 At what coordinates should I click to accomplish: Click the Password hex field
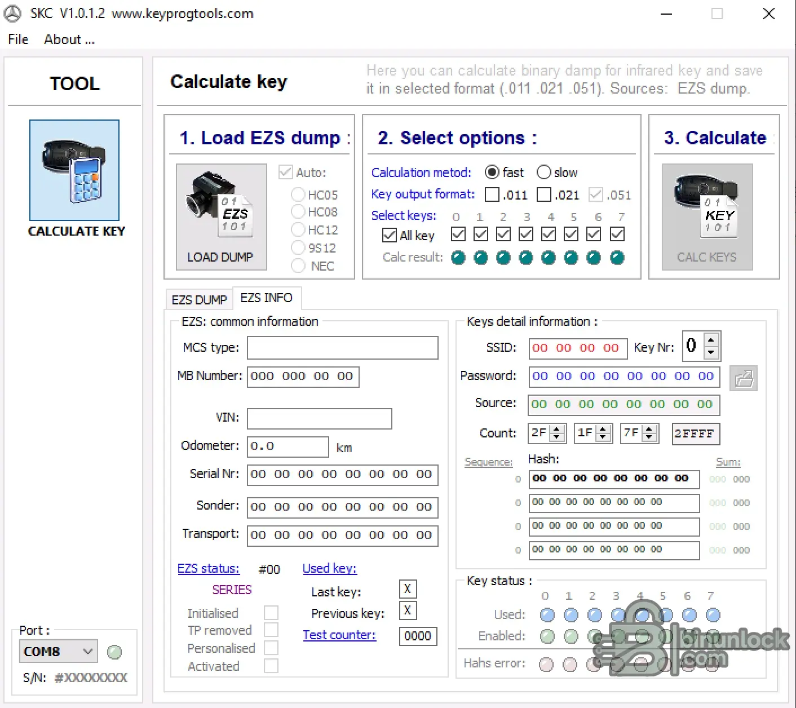click(x=625, y=377)
